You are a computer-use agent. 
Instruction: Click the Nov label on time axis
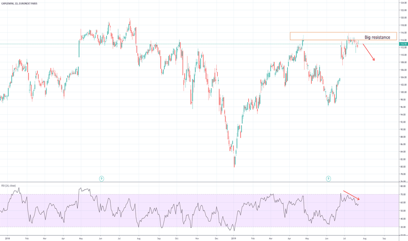pos(197,238)
